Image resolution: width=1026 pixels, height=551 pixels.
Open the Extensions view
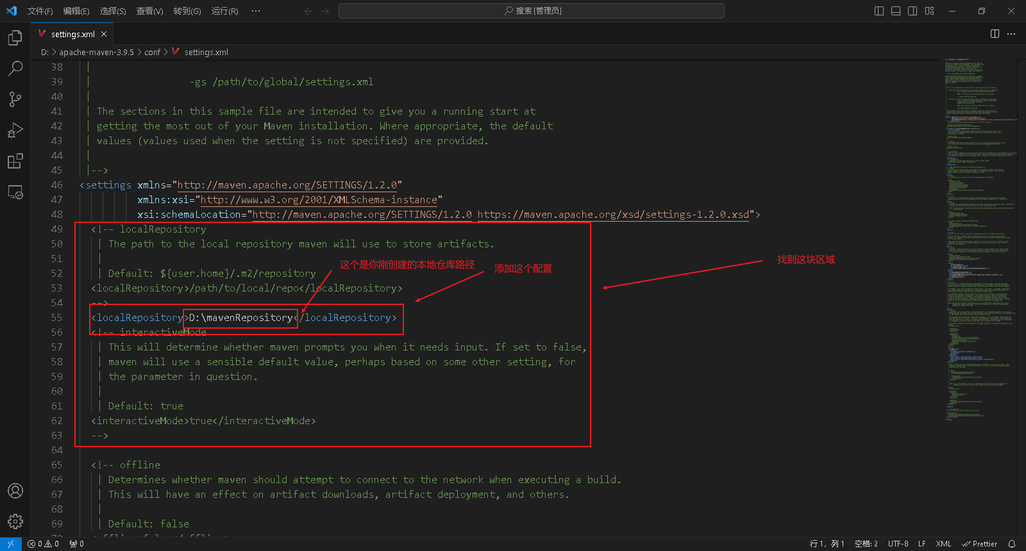pyautogui.click(x=15, y=161)
